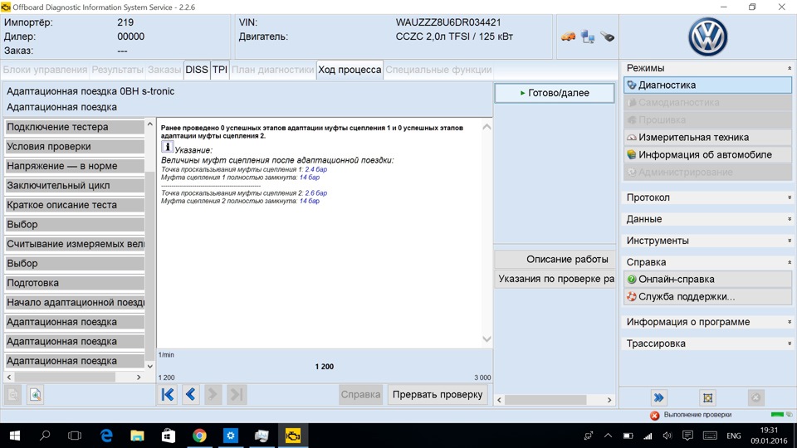Select the Краткое описание теста step
The height and width of the screenshot is (448, 797).
[x=75, y=205]
